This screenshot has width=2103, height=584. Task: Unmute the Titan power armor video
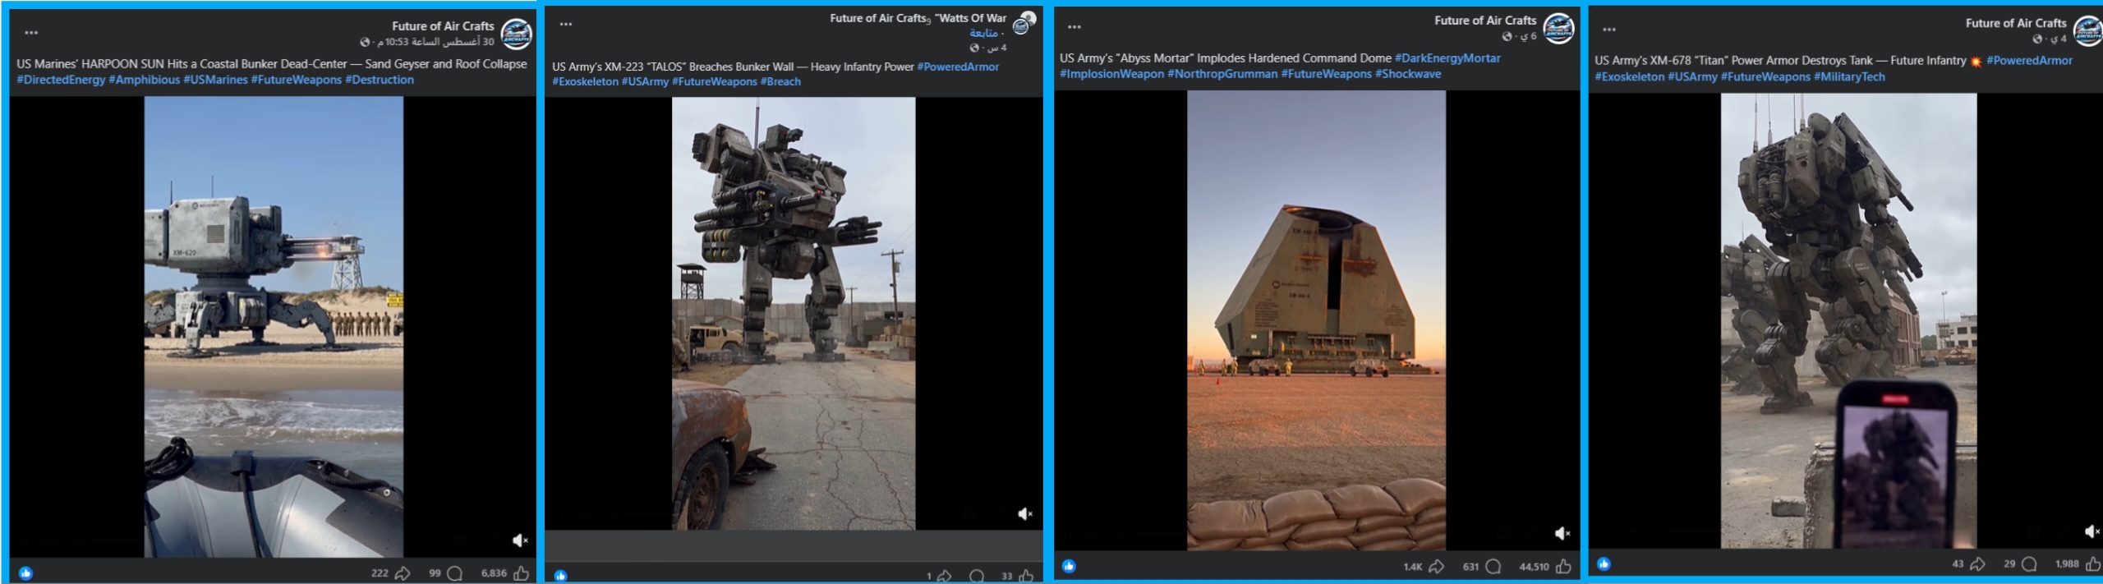coord(2092,532)
